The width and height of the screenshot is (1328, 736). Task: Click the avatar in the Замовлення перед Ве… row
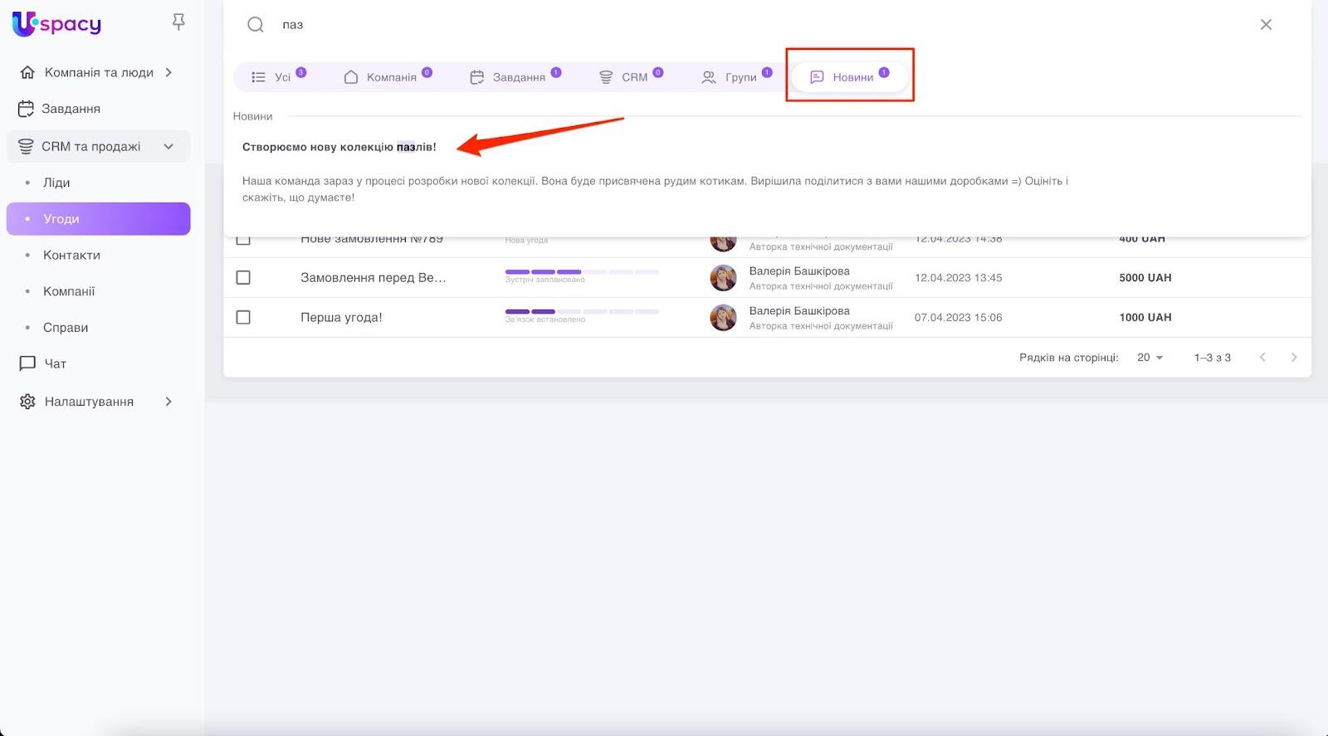click(x=723, y=278)
